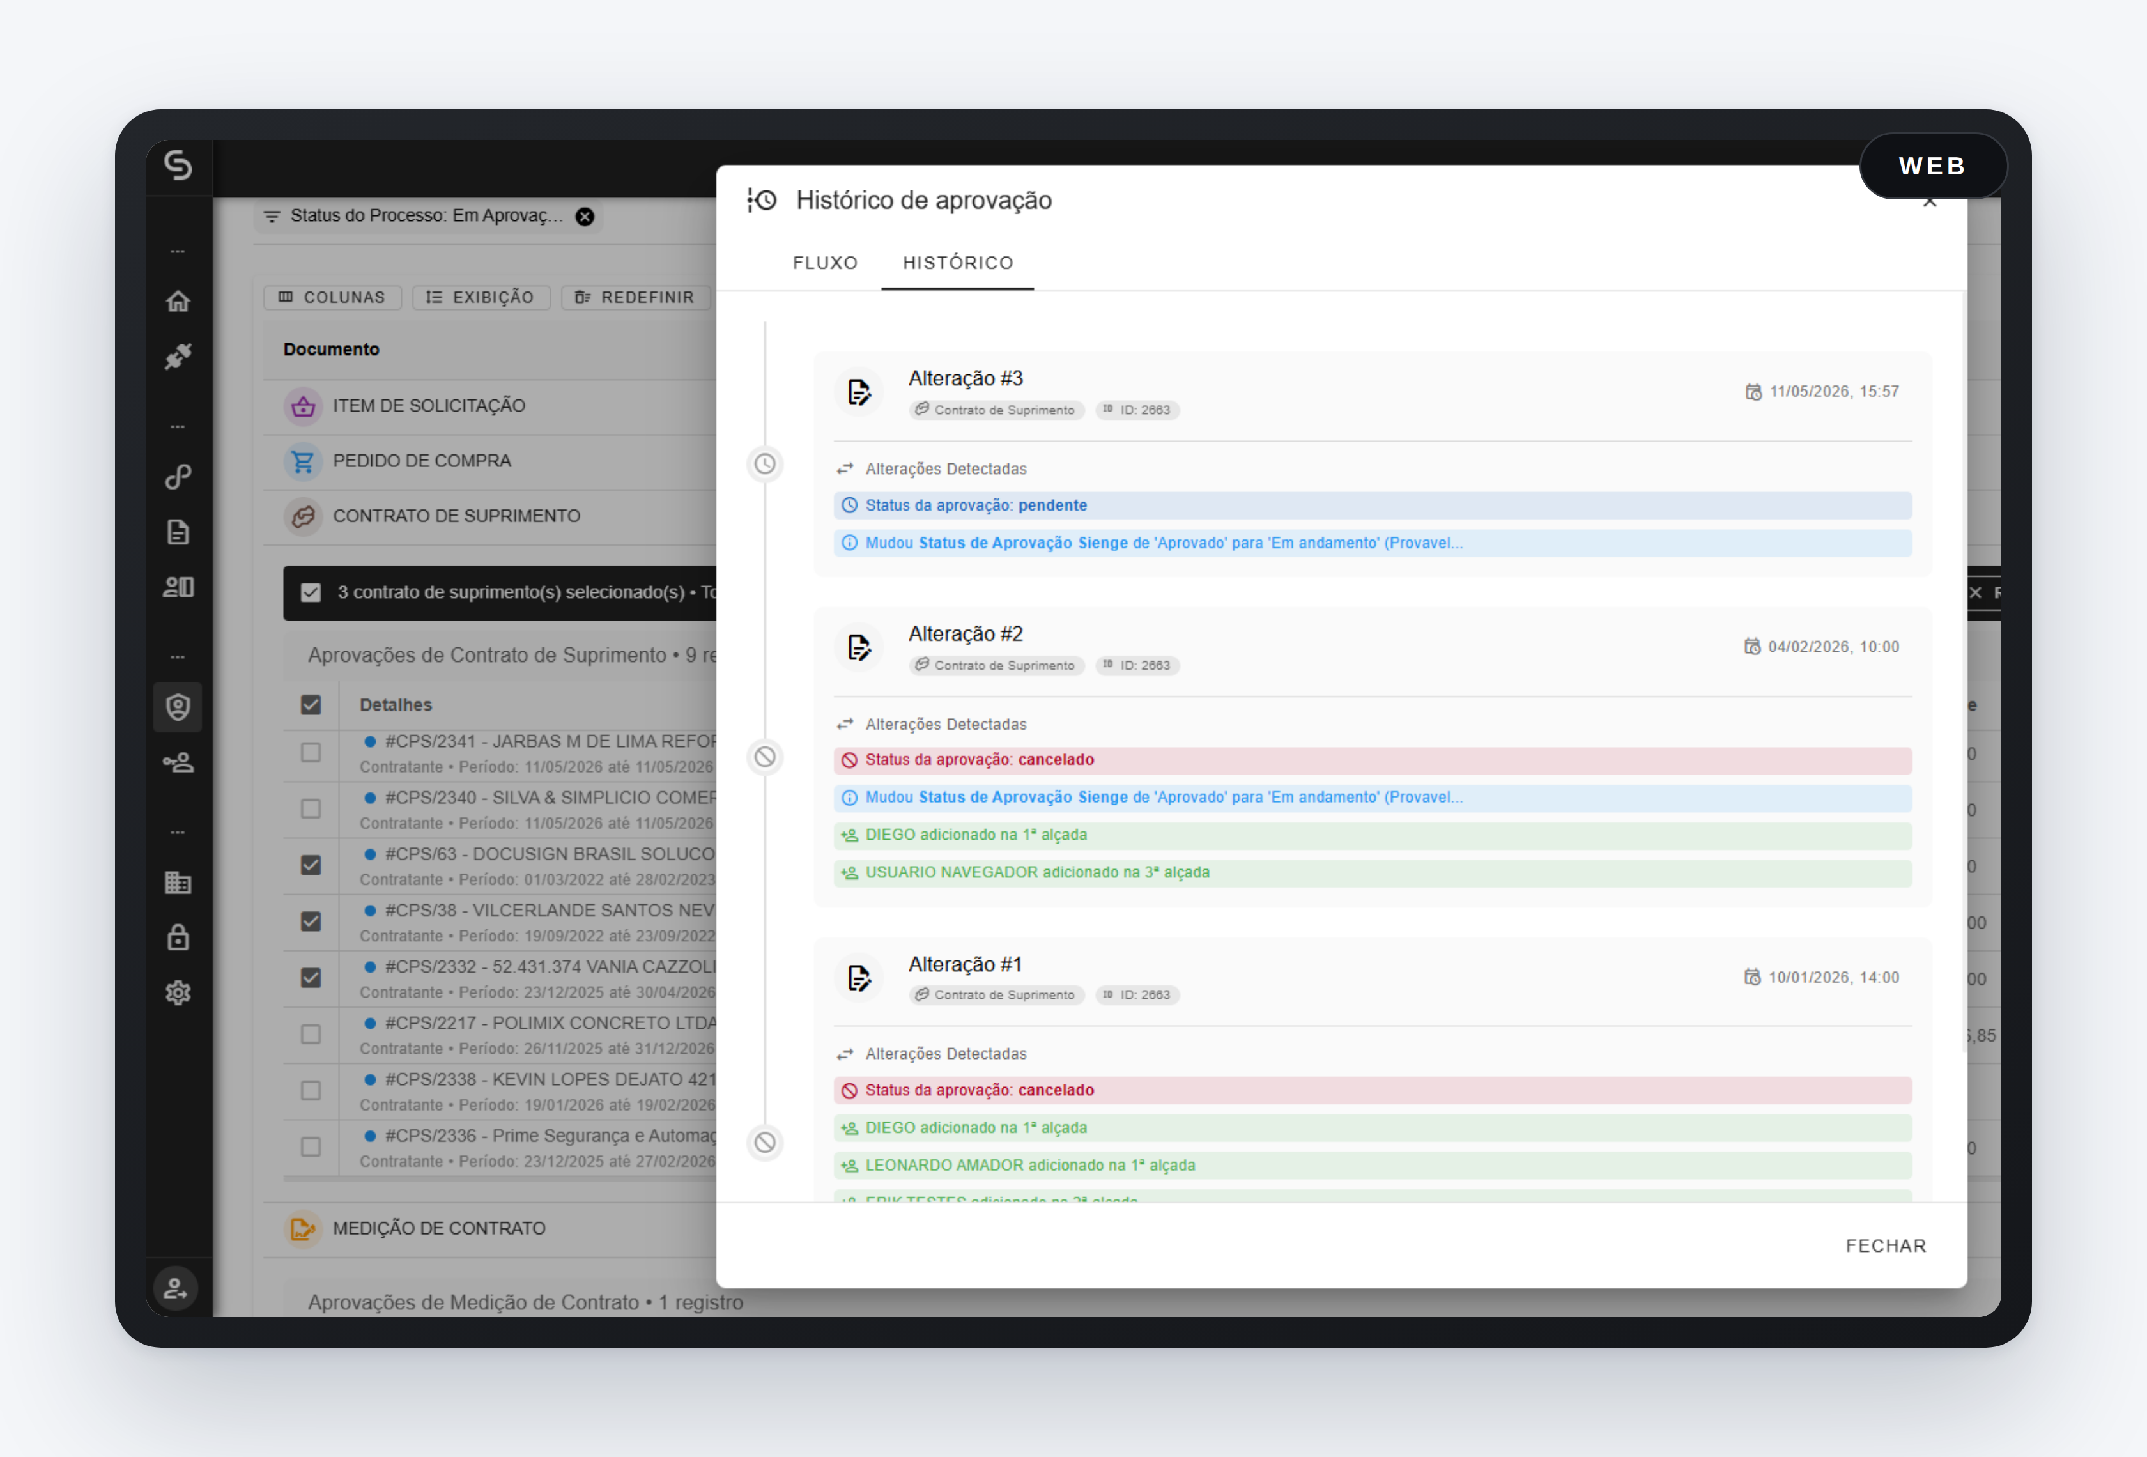Open the link chain icon in sidebar
The width and height of the screenshot is (2147, 1457).
tap(178, 477)
